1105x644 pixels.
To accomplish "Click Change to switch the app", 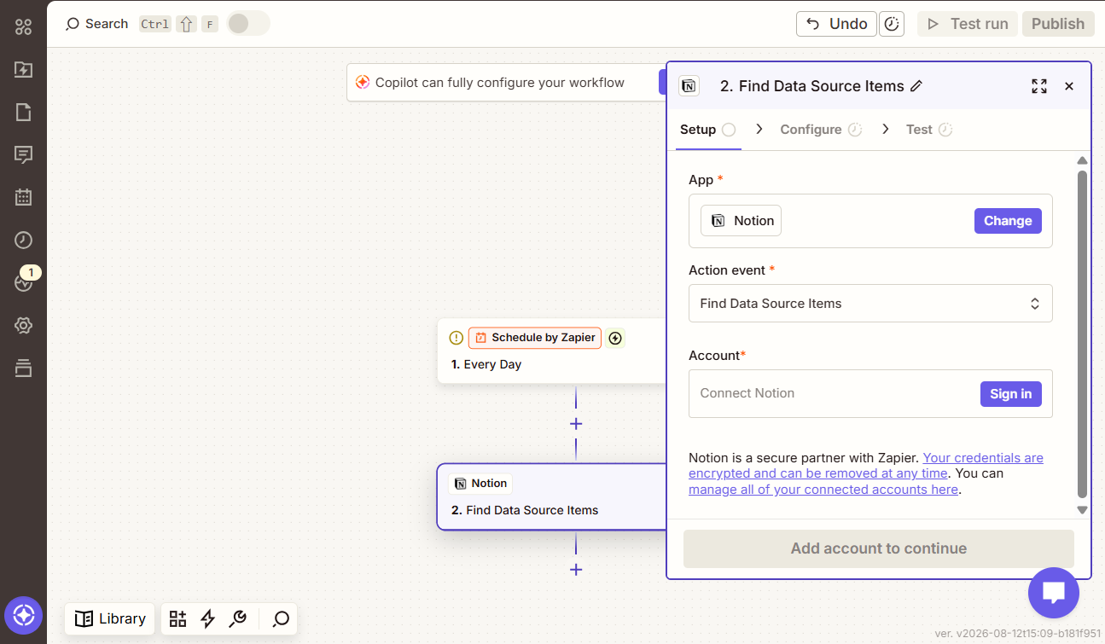I will (x=1008, y=221).
